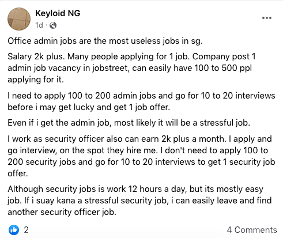View the 4 Comments on this post

(x=252, y=230)
